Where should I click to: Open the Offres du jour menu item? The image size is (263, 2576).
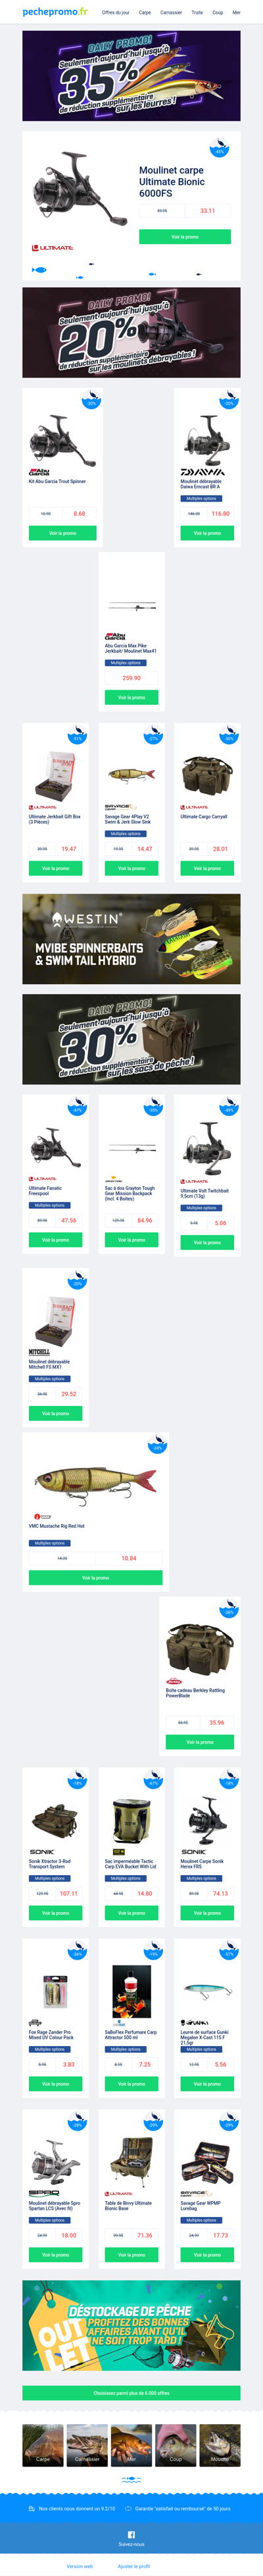click(x=116, y=13)
